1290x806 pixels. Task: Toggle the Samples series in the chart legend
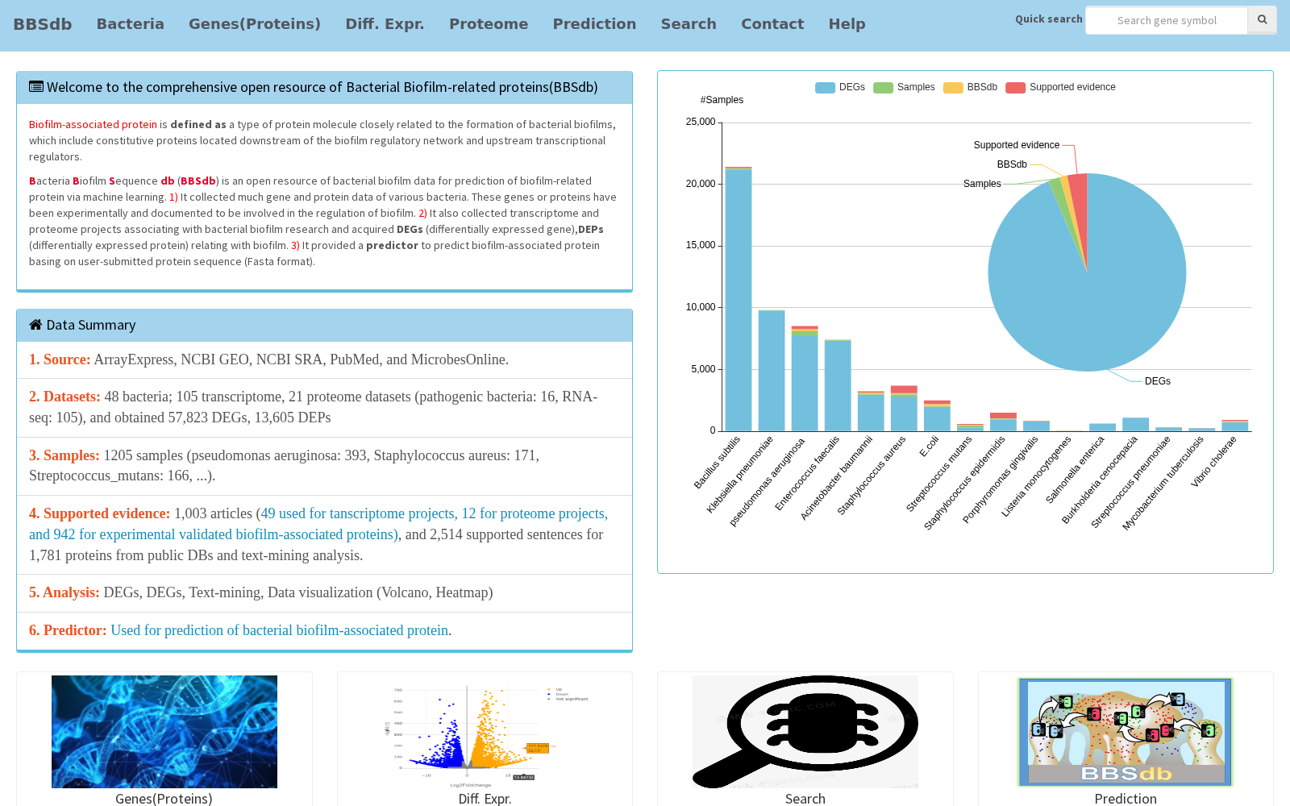pyautogui.click(x=905, y=87)
